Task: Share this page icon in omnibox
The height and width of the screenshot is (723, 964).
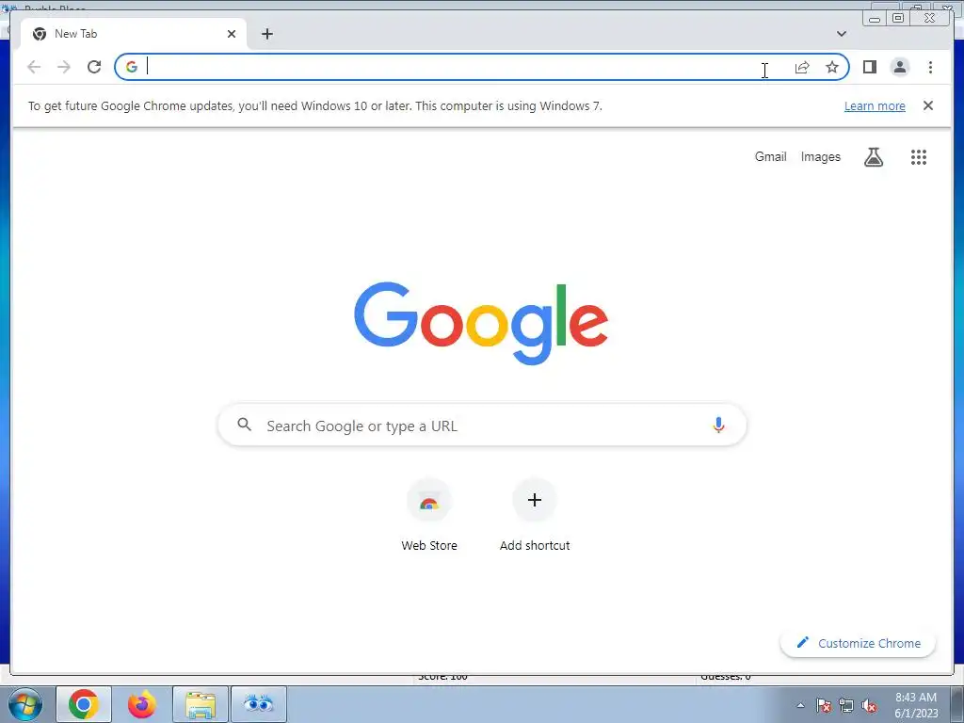Action: [x=802, y=67]
